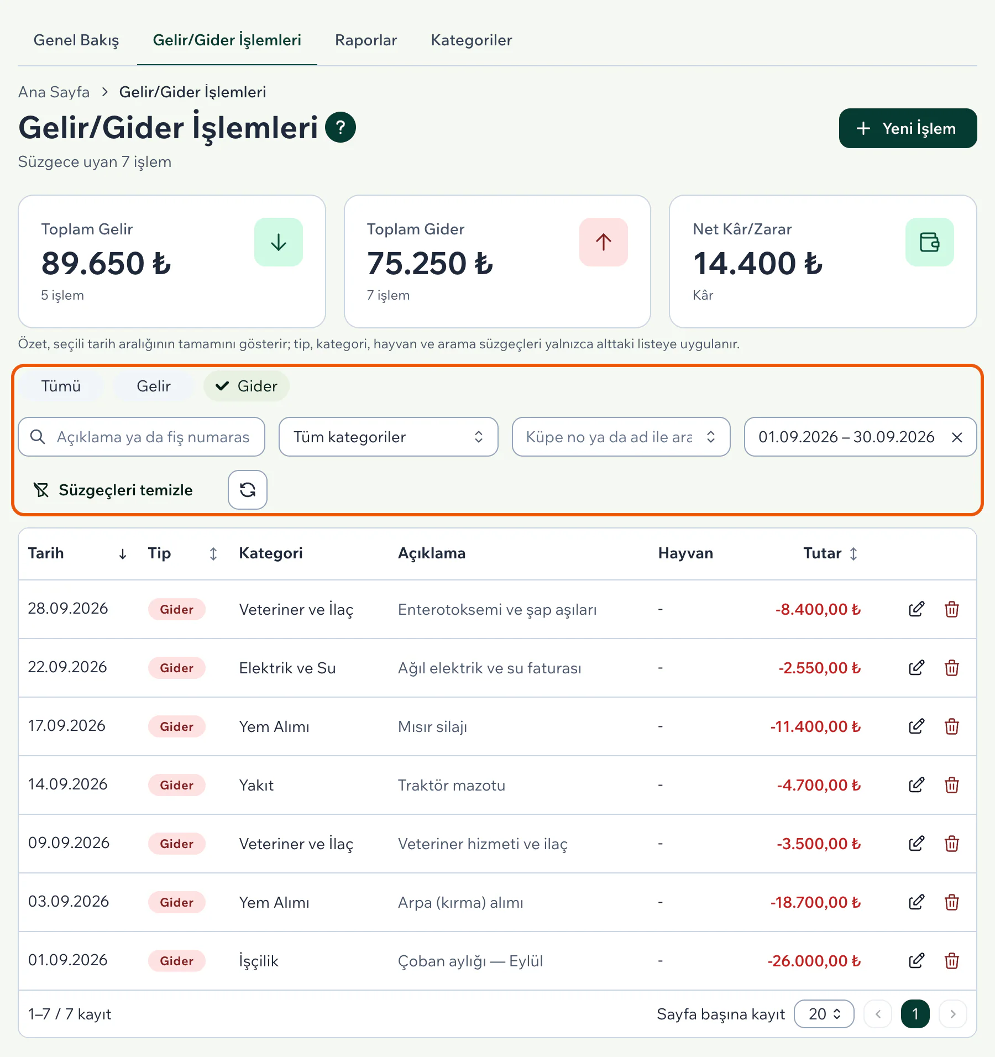Edit the Ağıl elektrik ve su faturası row
Screen dimensions: 995x1057
pos(916,668)
